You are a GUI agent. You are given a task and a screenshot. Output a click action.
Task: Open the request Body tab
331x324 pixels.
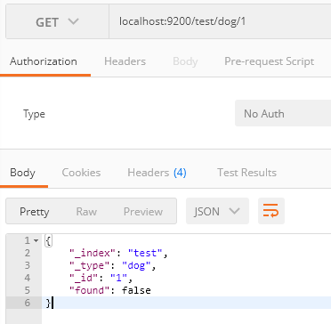185,61
